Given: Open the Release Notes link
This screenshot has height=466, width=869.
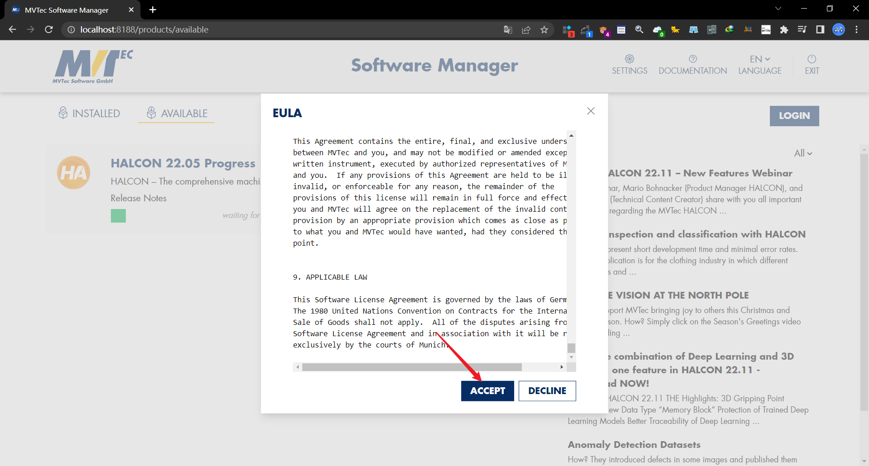Looking at the screenshot, I should (x=138, y=198).
